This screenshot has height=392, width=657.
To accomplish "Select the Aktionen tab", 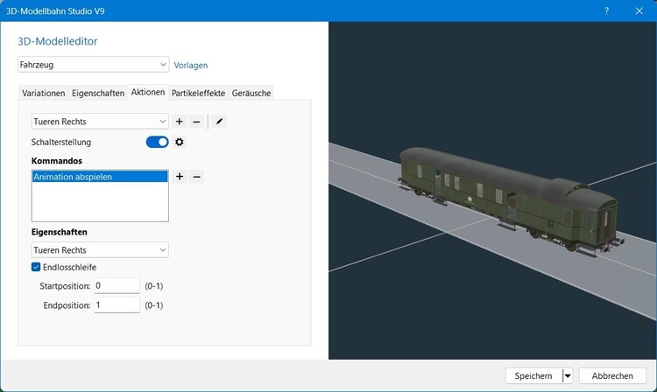I will pyautogui.click(x=148, y=93).
